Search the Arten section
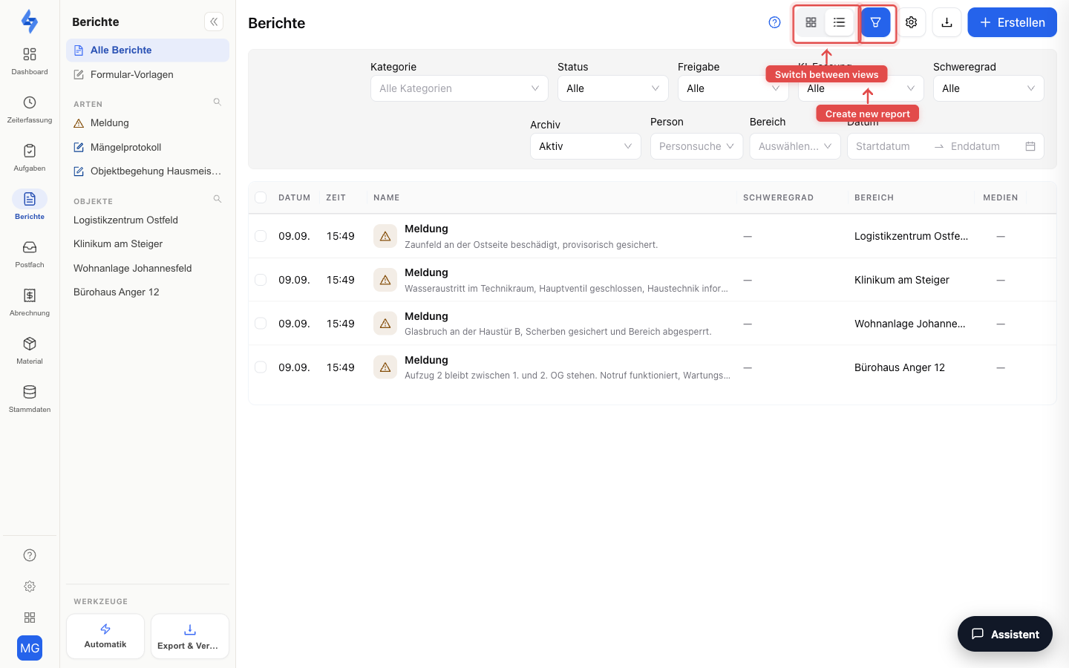1069x668 pixels. click(x=218, y=102)
